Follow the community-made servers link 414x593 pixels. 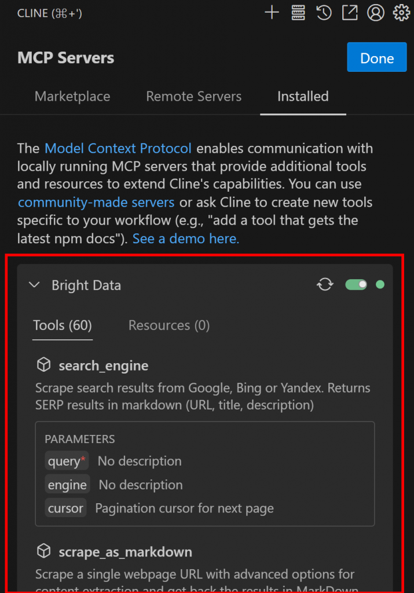96,202
